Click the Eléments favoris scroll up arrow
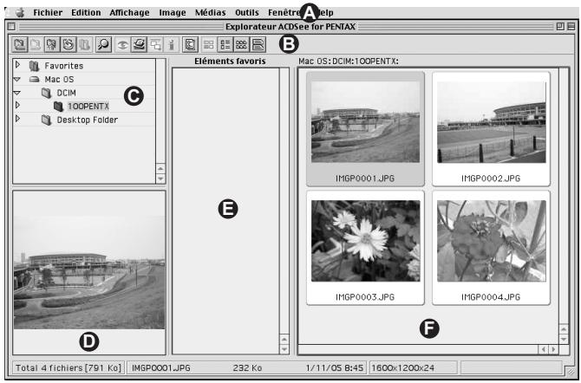Image resolution: width=581 pixels, height=383 pixels. (284, 339)
